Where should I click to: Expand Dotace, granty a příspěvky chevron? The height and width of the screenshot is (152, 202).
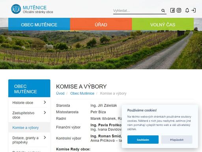tap(45, 137)
